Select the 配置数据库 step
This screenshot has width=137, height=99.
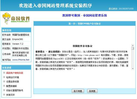(12, 86)
